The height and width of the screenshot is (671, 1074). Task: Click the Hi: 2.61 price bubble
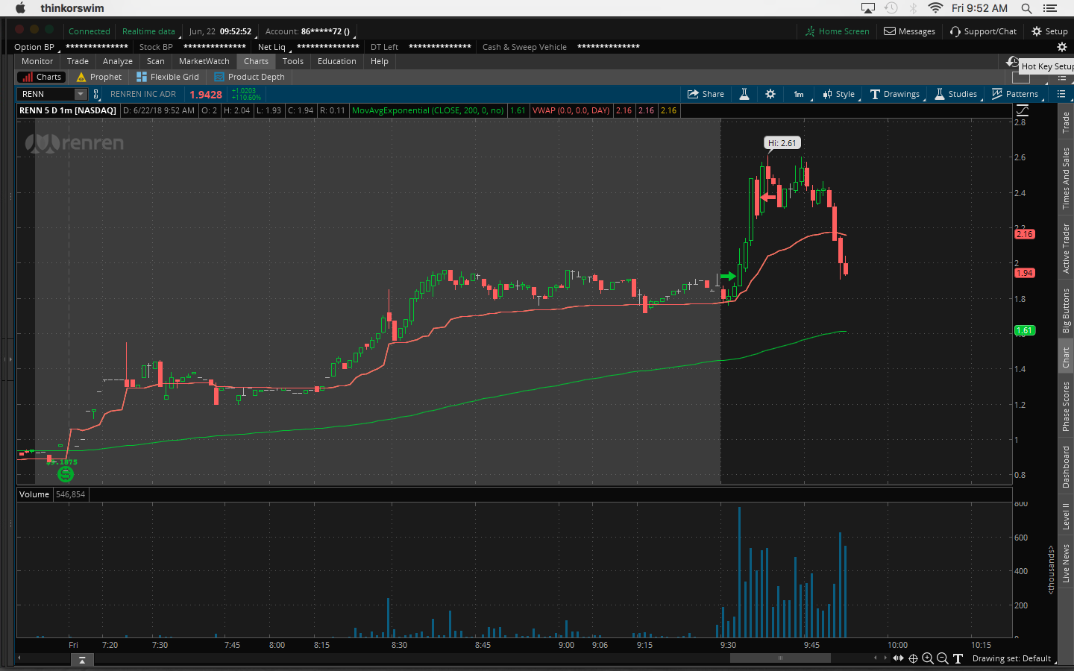pyautogui.click(x=782, y=143)
